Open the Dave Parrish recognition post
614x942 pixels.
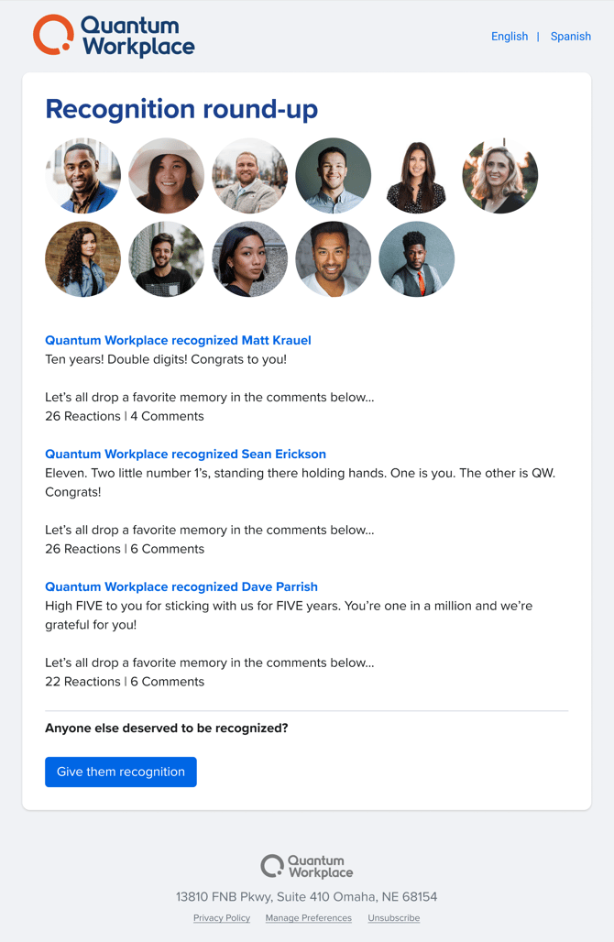pyautogui.click(x=181, y=587)
